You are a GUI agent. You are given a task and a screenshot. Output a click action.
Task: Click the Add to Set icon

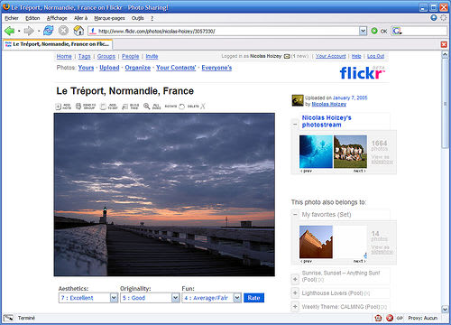click(103, 107)
